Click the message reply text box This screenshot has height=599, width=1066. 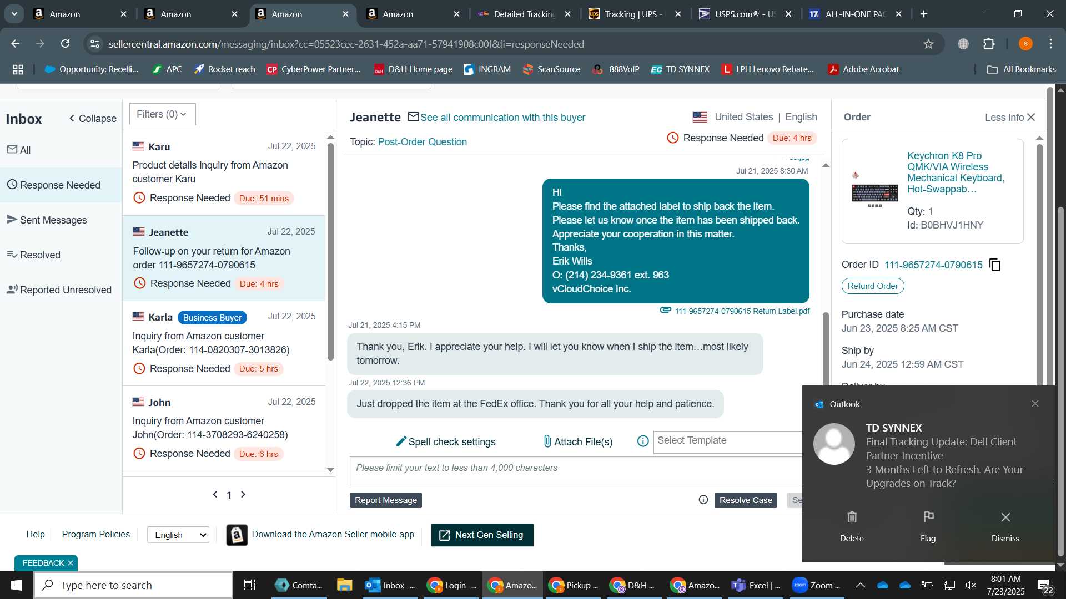tap(576, 470)
